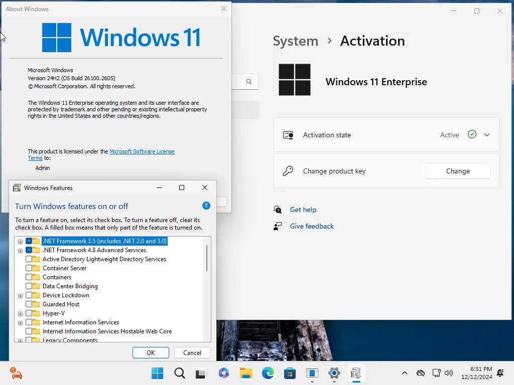Open the Give feedback link

pyautogui.click(x=312, y=226)
